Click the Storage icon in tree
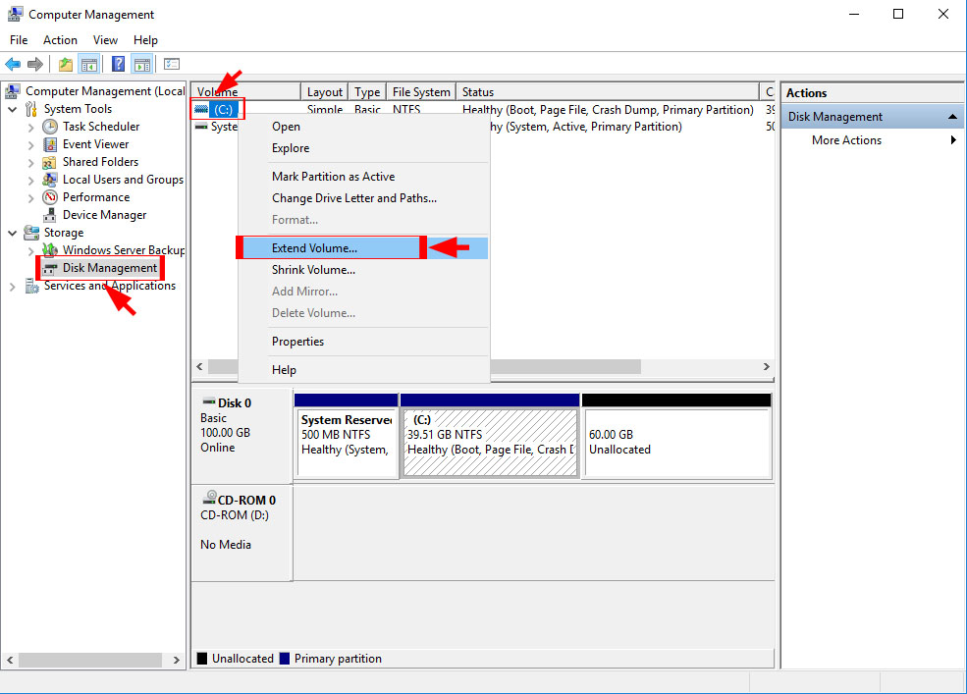The height and width of the screenshot is (694, 967). point(31,233)
